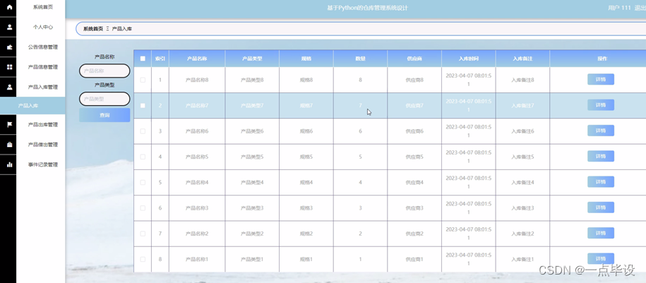Expand 公告信息管理 menu
Viewport: 646px width, 283px height.
click(43, 47)
